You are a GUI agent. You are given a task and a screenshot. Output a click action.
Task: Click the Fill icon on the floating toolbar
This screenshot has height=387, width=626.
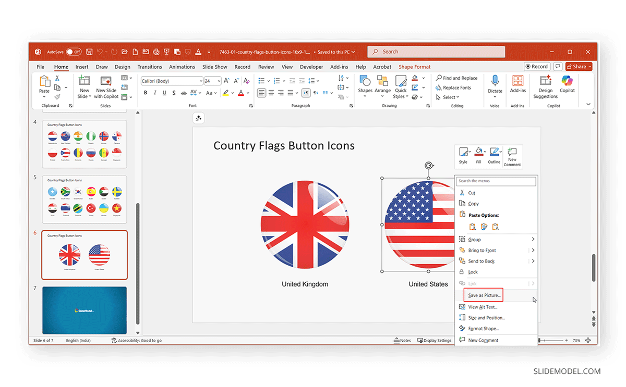pyautogui.click(x=479, y=153)
